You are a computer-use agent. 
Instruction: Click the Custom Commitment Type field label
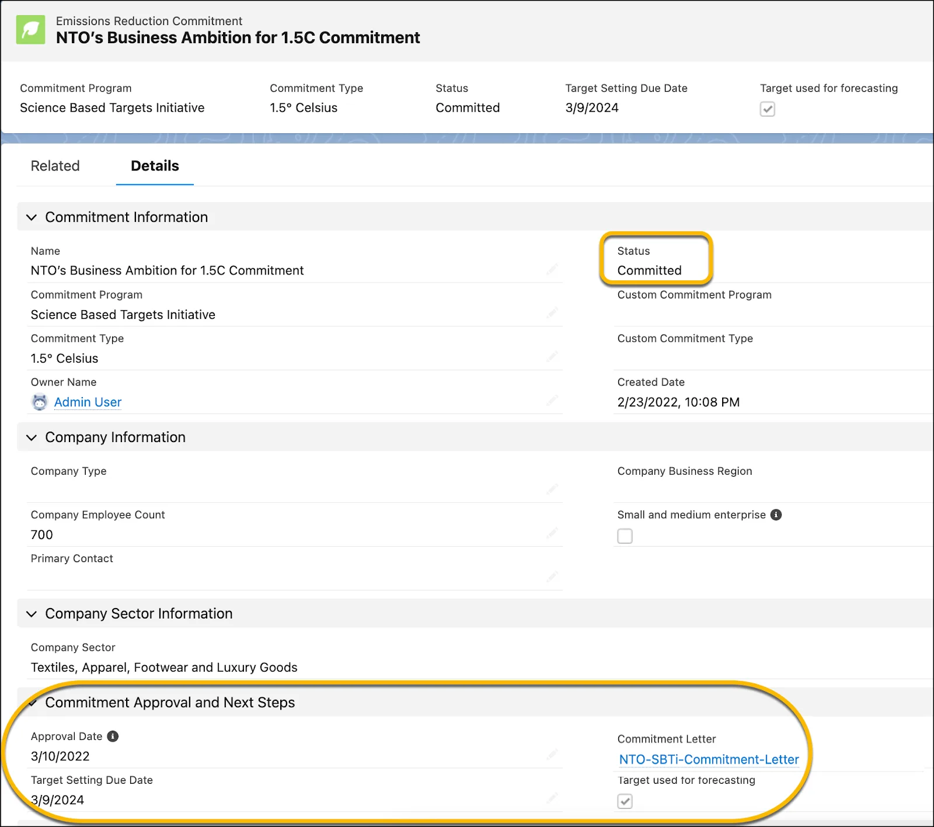tap(685, 339)
